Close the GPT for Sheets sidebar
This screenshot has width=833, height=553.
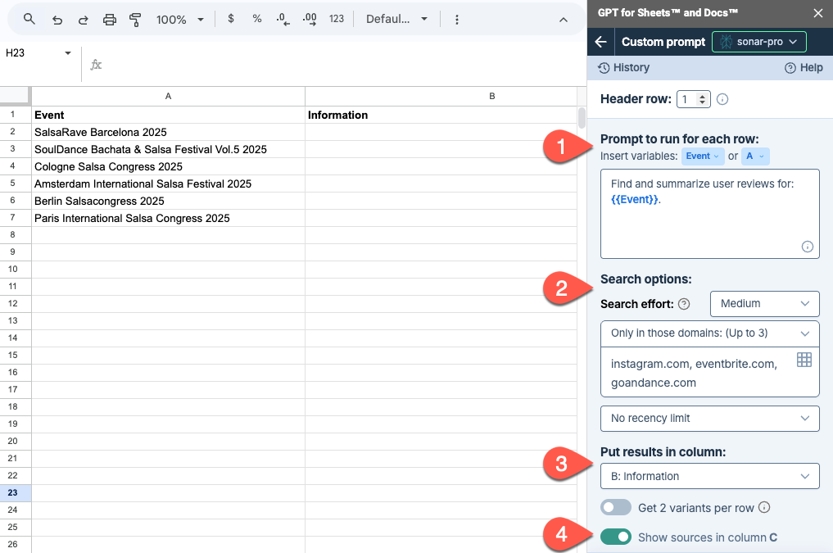coord(818,13)
